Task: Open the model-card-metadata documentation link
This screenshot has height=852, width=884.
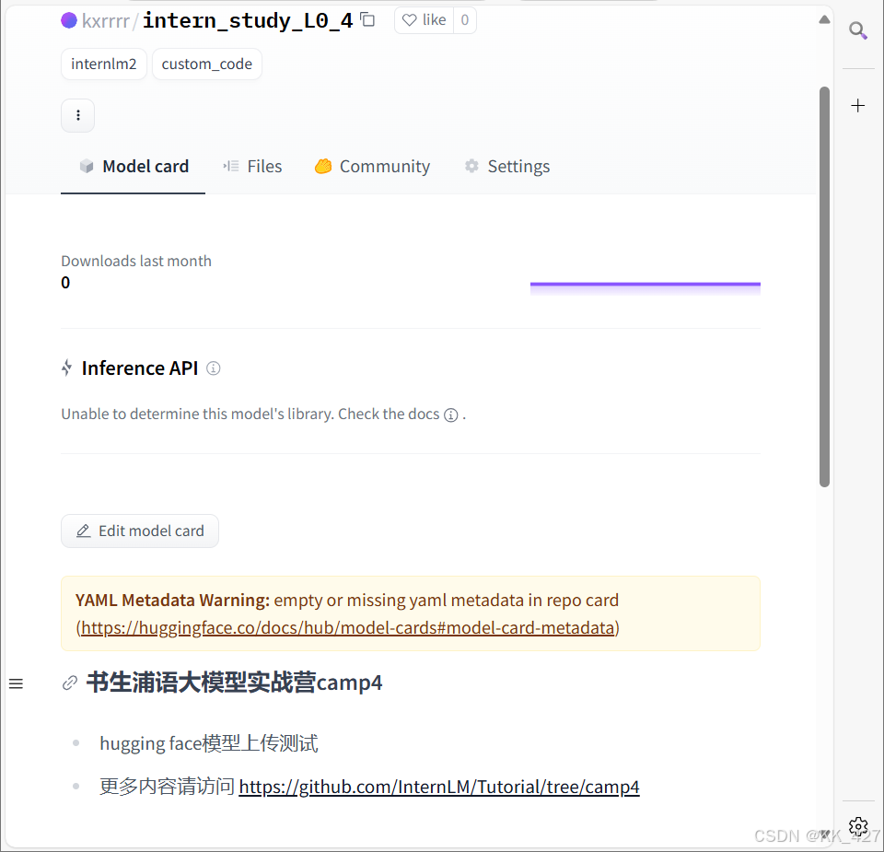Action: (x=347, y=627)
